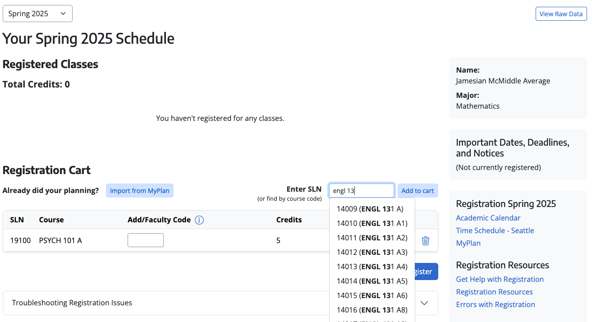Open the Academic Calendar link
The image size is (592, 322).
[x=488, y=217]
